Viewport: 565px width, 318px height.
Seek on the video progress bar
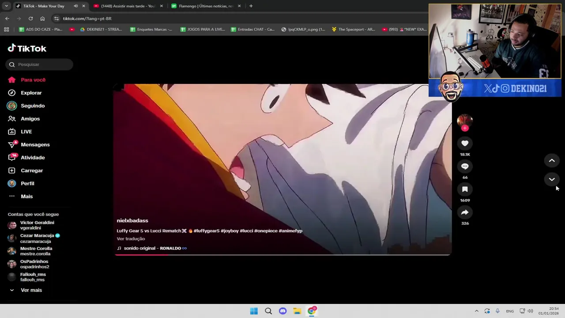point(282,254)
